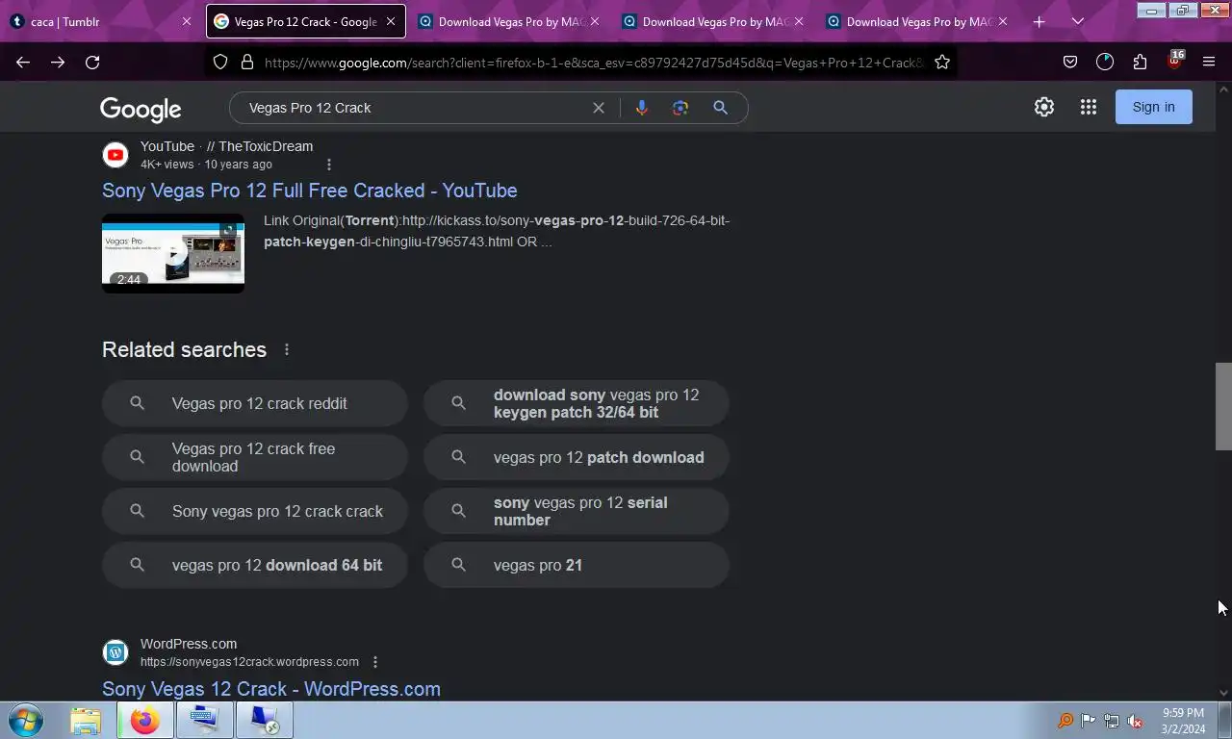Close the Vegas Pro 12 Crack tab
The width and height of the screenshot is (1232, 739).
pyautogui.click(x=391, y=21)
